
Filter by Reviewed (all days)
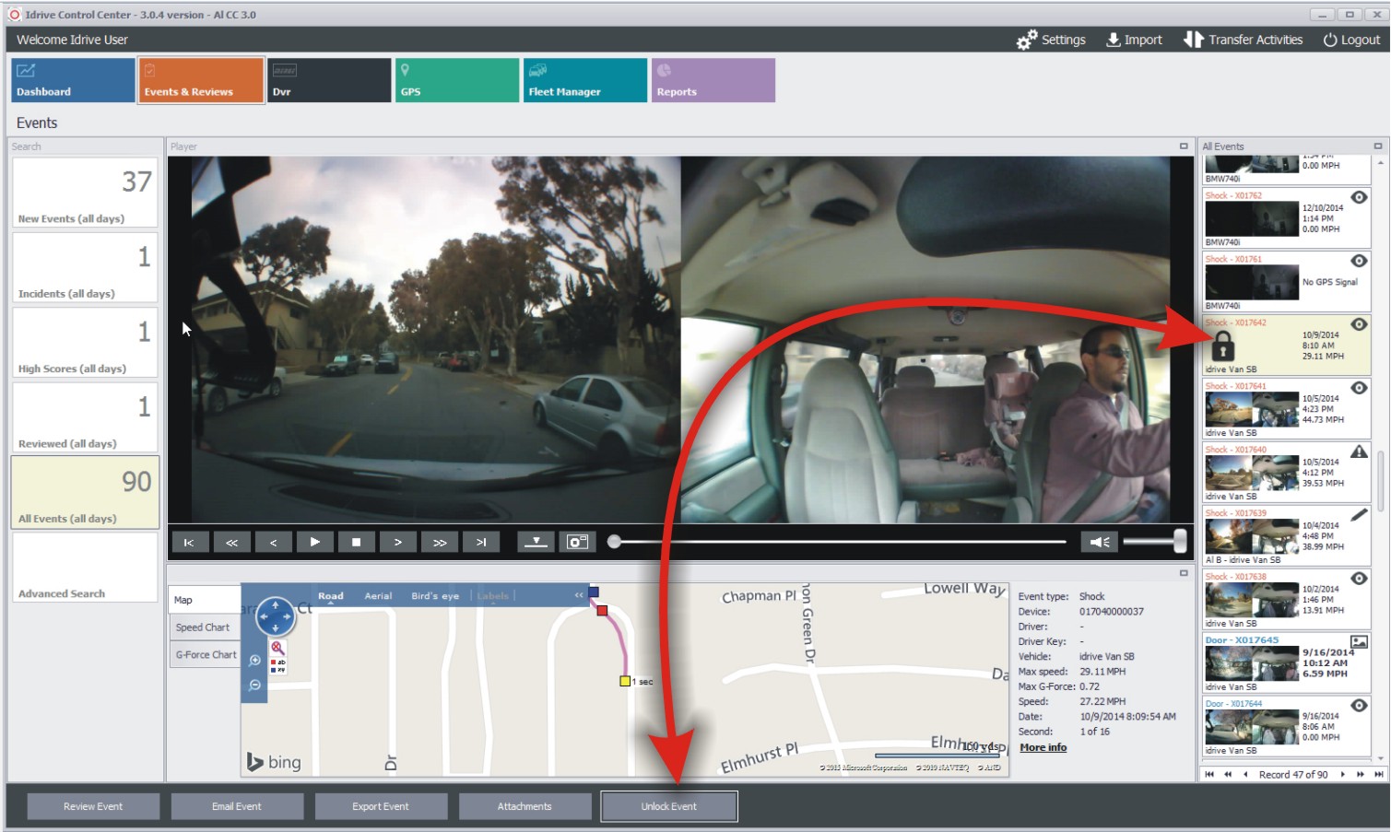(x=85, y=416)
